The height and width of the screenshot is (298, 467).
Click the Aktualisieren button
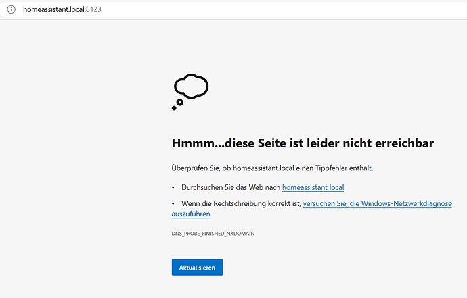click(197, 268)
